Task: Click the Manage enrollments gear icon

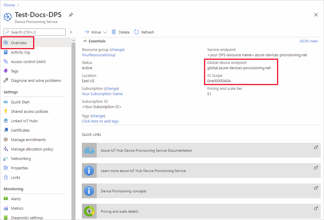Action: [6, 140]
